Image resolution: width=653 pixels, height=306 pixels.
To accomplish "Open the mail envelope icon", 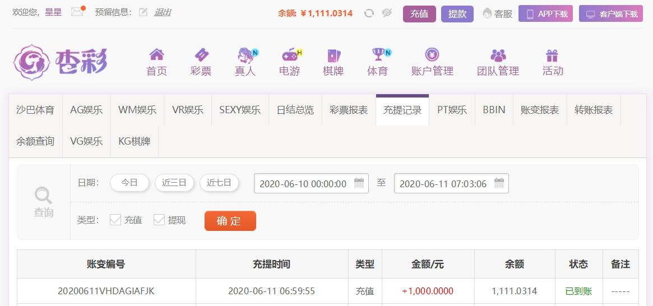I will [77, 12].
